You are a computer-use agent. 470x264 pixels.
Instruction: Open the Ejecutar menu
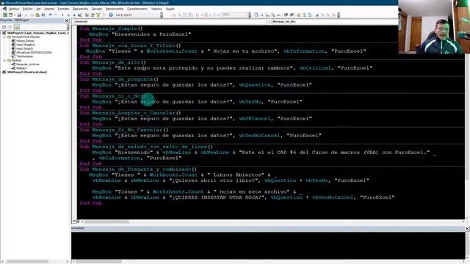click(97, 9)
